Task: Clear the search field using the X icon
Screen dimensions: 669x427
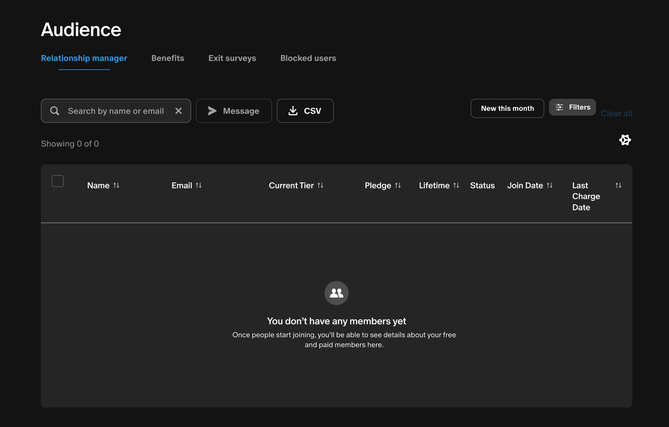Action: [179, 111]
